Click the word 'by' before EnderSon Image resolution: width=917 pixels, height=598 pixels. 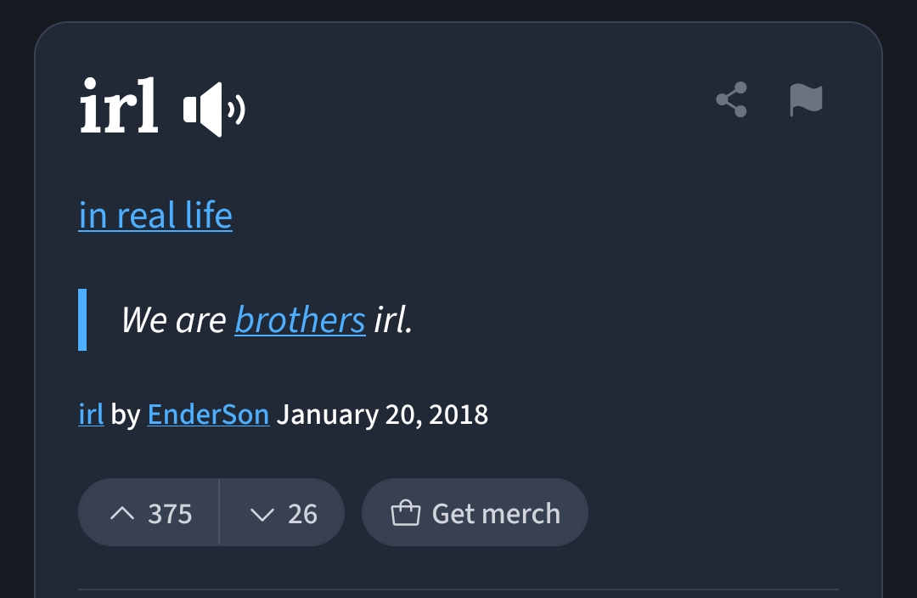(x=125, y=415)
